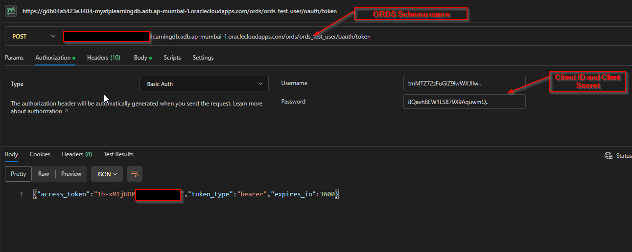Switch to the Params tab
The height and width of the screenshot is (252, 632).
(x=14, y=58)
